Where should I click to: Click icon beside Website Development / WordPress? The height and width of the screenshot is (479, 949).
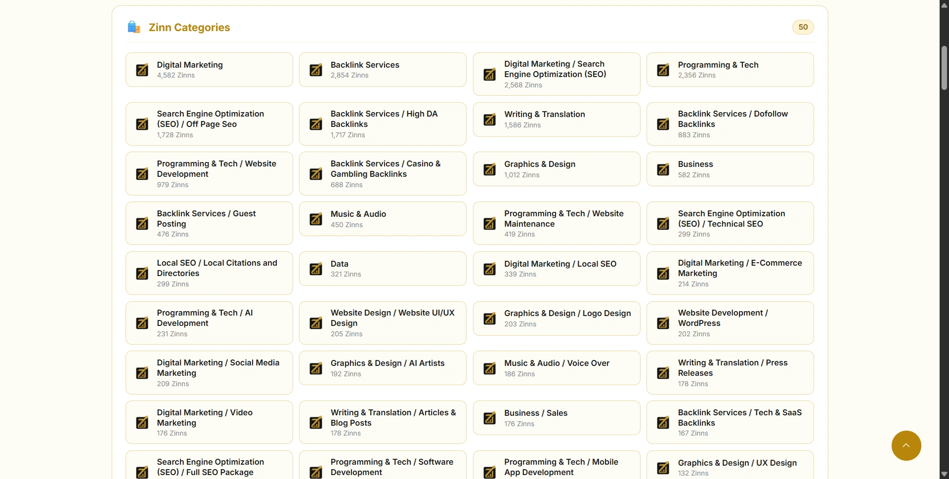[663, 323]
